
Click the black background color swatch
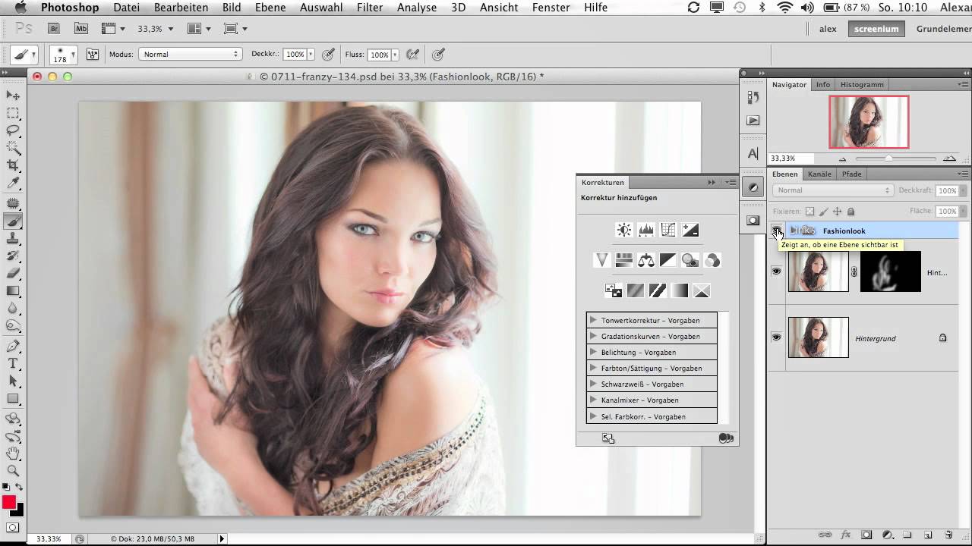18,511
